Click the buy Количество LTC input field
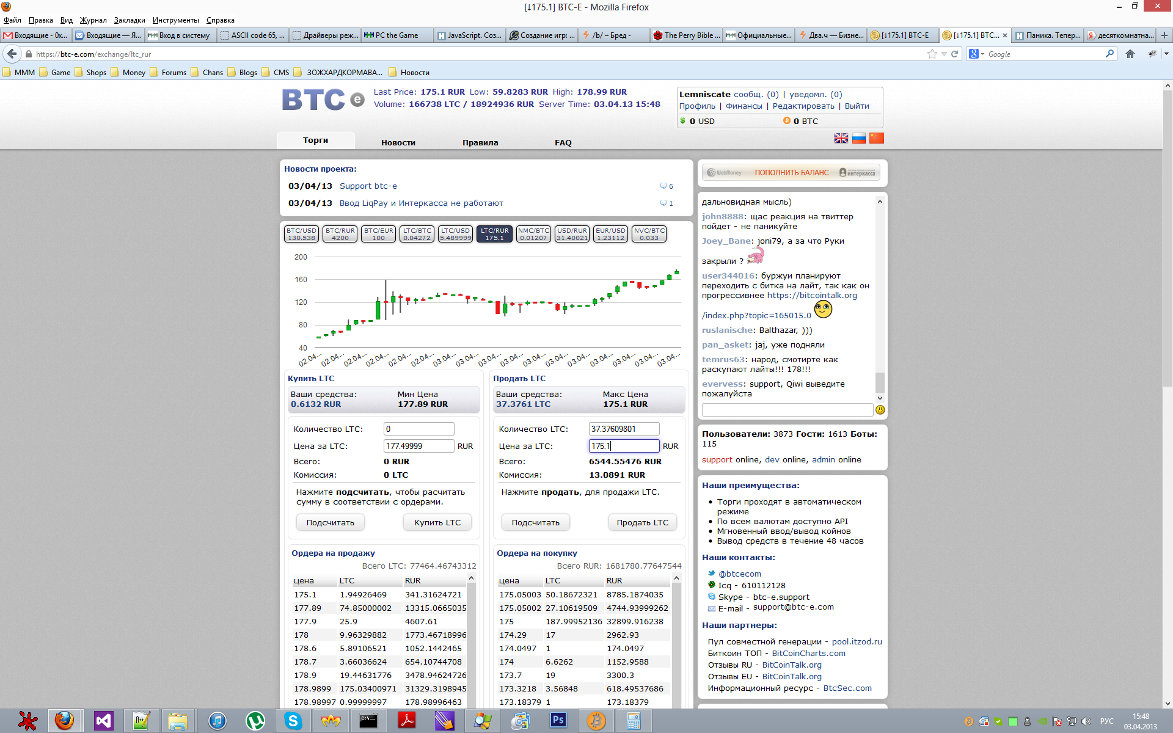 [418, 429]
